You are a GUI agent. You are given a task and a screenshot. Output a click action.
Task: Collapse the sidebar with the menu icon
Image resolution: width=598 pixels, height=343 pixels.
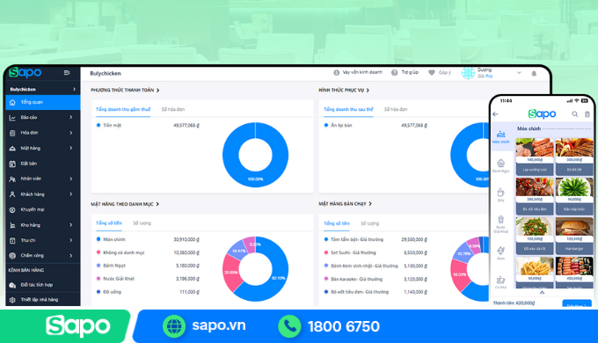[x=67, y=72]
